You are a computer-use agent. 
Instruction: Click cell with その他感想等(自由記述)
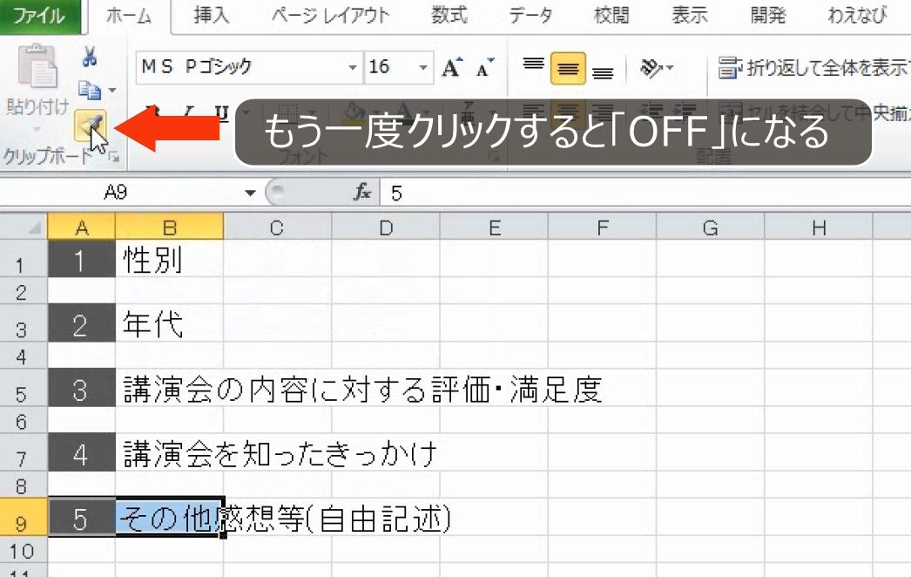tap(169, 517)
